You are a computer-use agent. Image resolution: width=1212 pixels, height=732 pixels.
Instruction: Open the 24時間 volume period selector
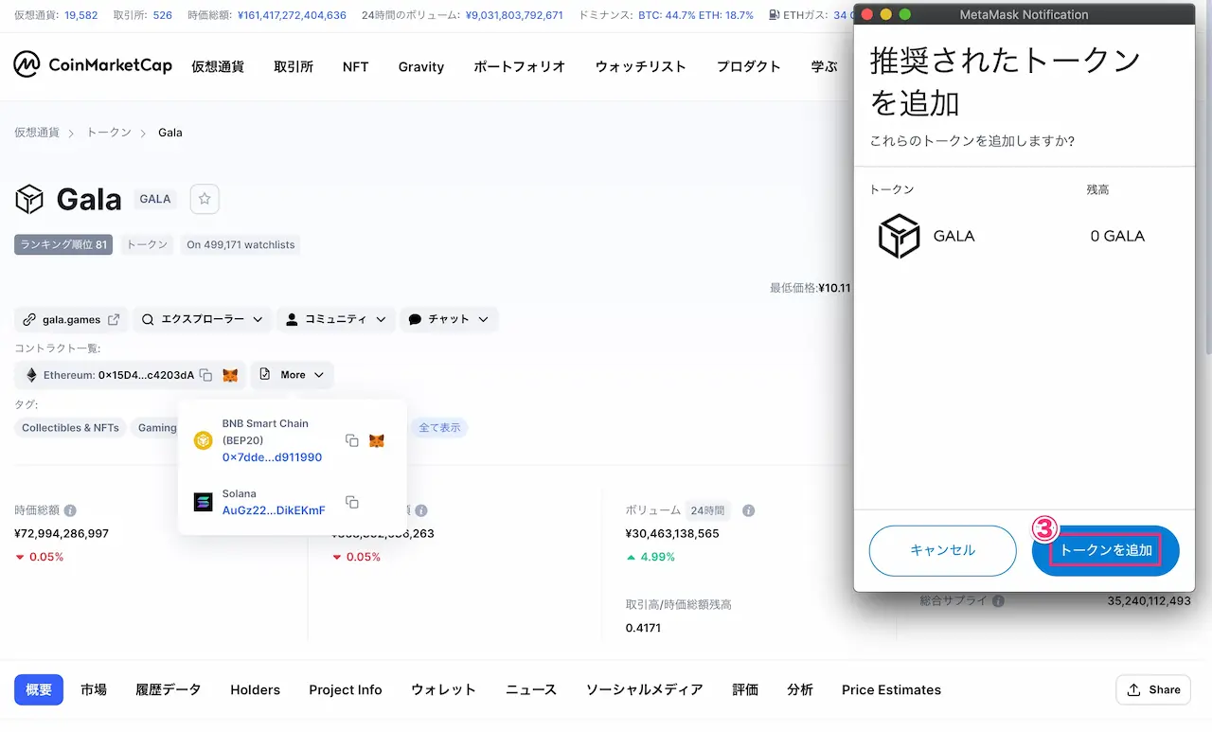point(706,510)
